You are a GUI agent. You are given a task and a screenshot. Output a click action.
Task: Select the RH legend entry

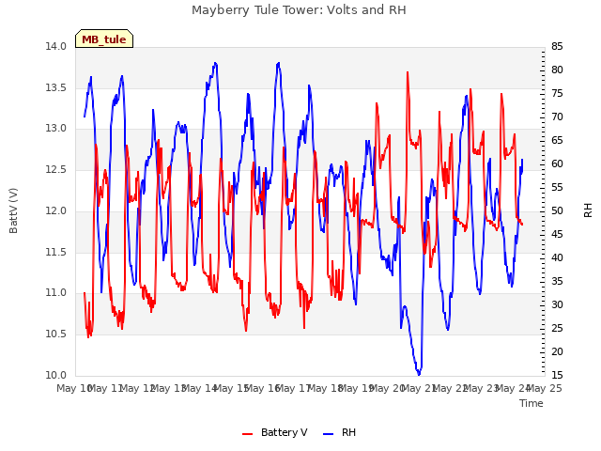point(339,432)
